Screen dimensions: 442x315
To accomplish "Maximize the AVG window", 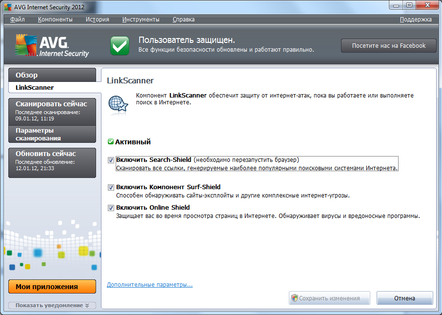I will point(409,5).
